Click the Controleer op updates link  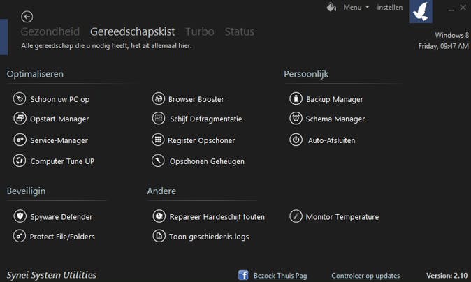(x=365, y=276)
